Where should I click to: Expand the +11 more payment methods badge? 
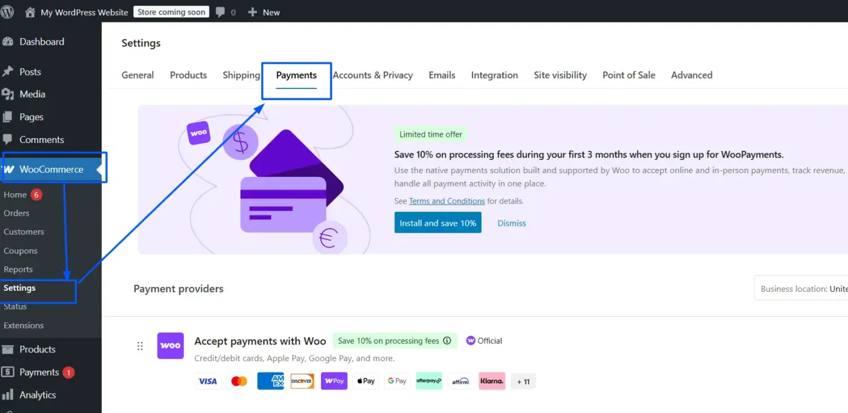(x=523, y=381)
